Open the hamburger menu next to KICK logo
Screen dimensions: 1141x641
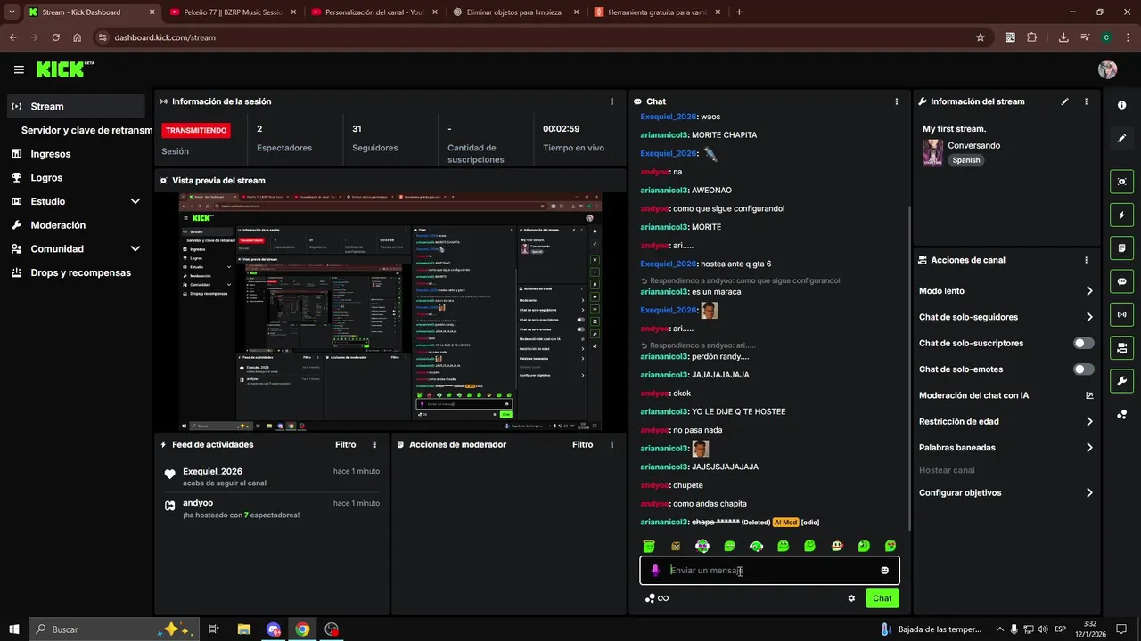tap(19, 69)
